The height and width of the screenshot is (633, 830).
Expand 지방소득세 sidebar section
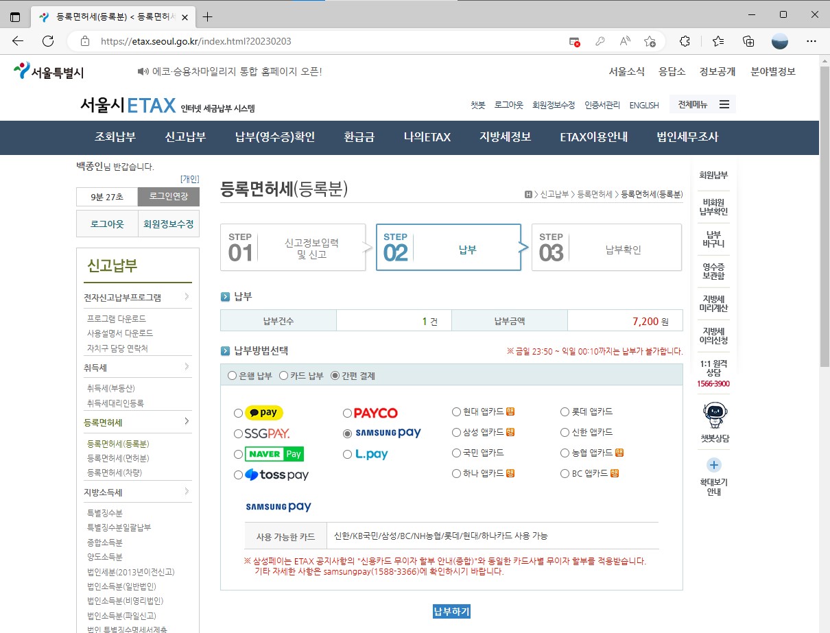pos(137,492)
